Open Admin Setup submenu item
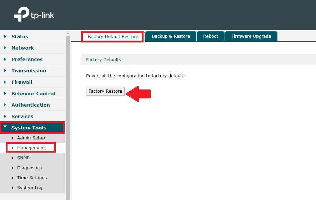This screenshot has height=200, width=316. tap(31, 138)
